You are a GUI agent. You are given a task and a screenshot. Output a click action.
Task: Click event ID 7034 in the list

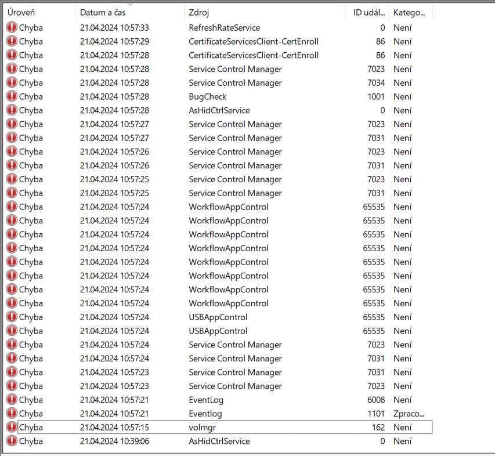pos(375,83)
